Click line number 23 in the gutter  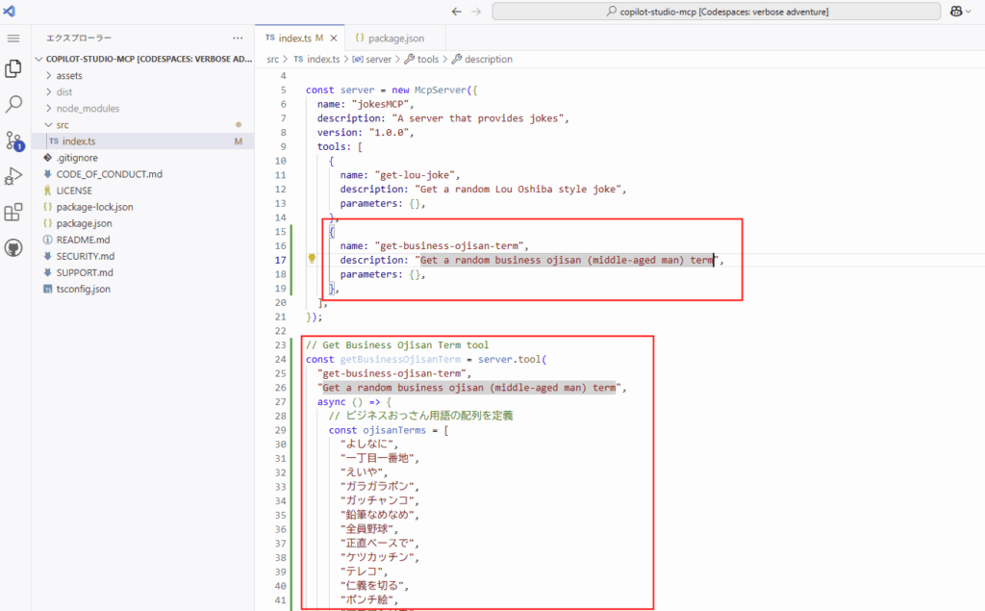[x=280, y=345]
